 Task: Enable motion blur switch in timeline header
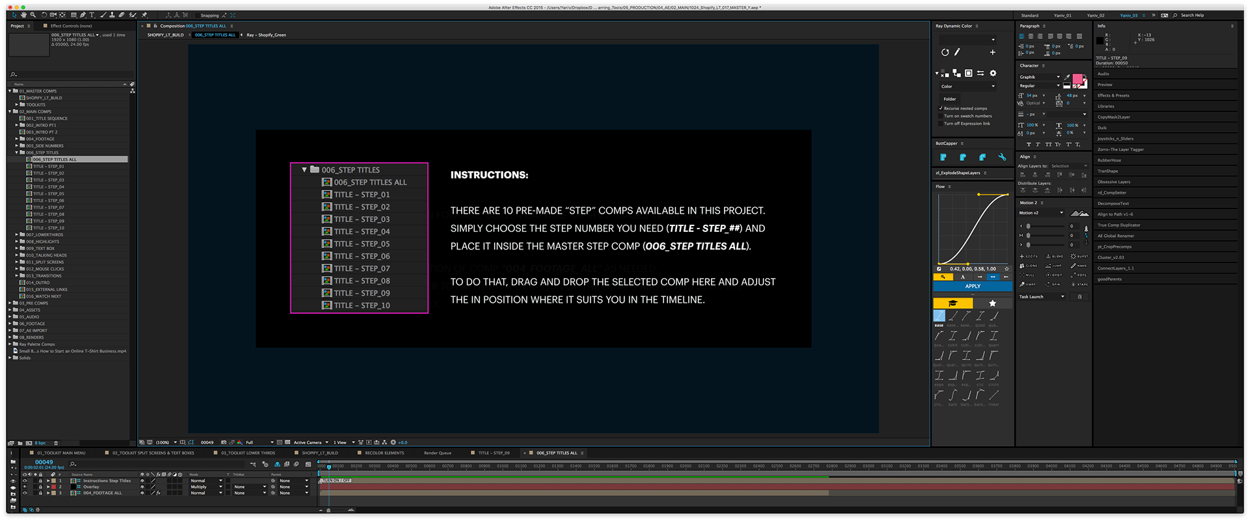pos(296,464)
